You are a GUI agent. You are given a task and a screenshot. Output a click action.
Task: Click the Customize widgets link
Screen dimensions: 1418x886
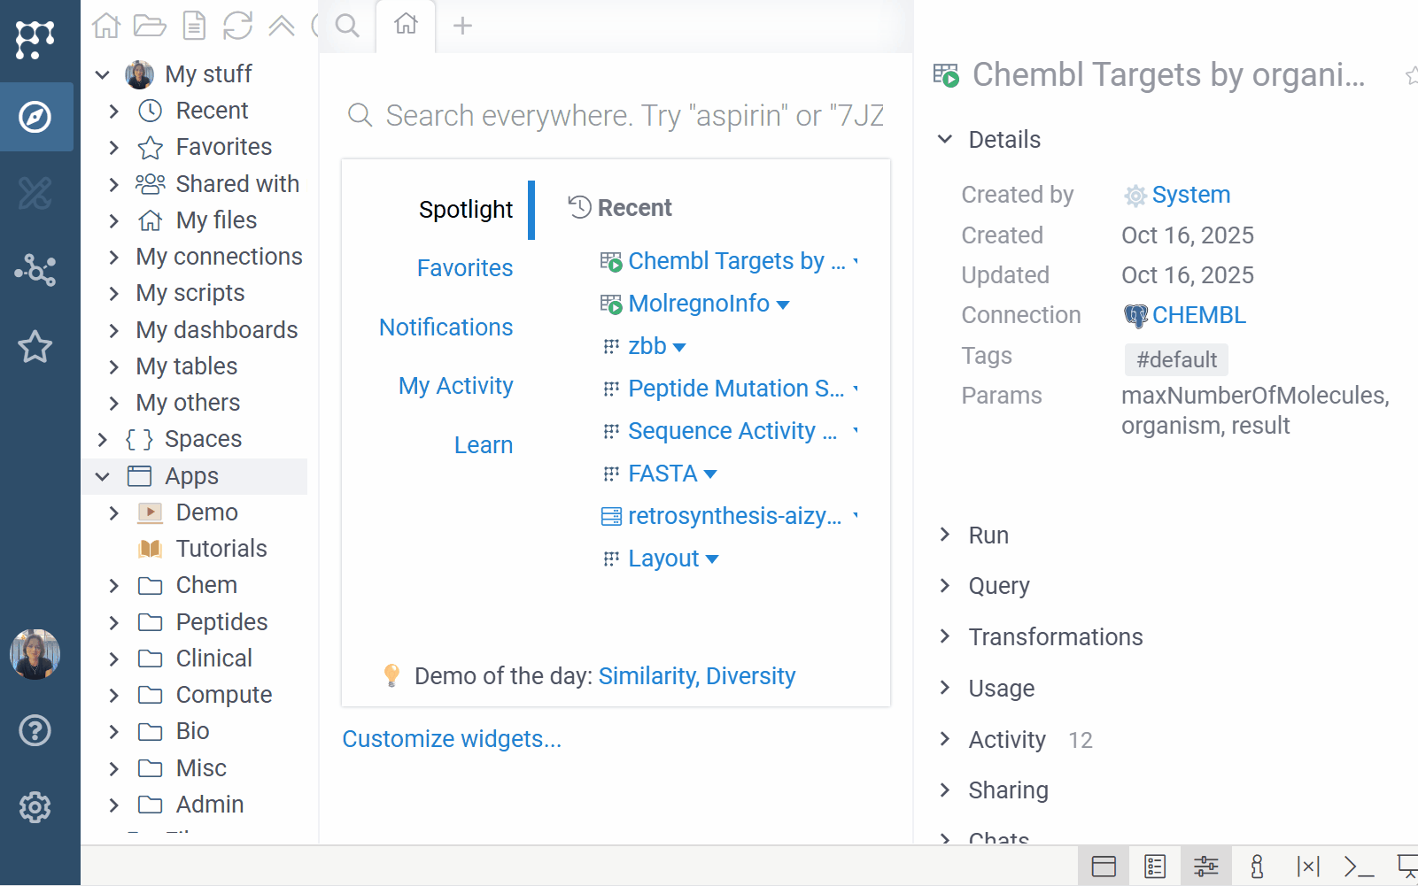coord(452,739)
